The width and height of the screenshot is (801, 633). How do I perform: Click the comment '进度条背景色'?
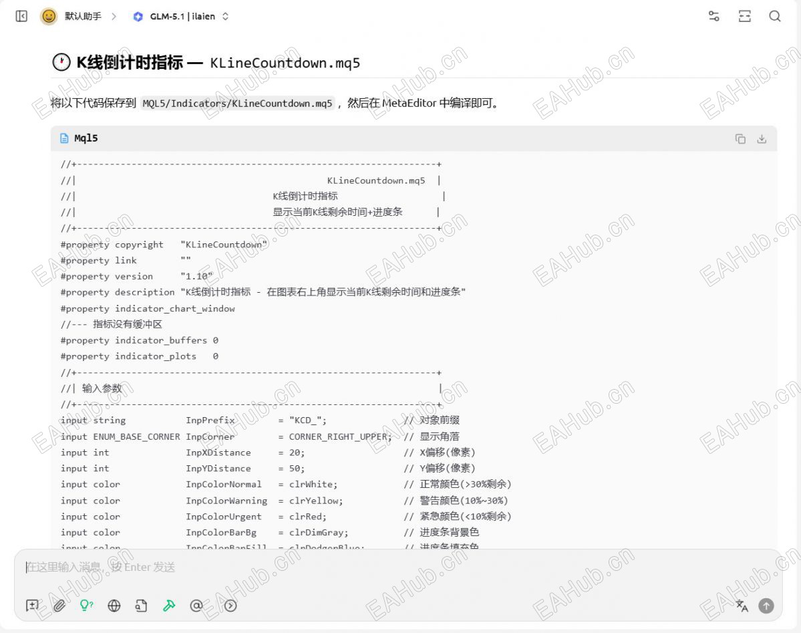click(x=449, y=532)
